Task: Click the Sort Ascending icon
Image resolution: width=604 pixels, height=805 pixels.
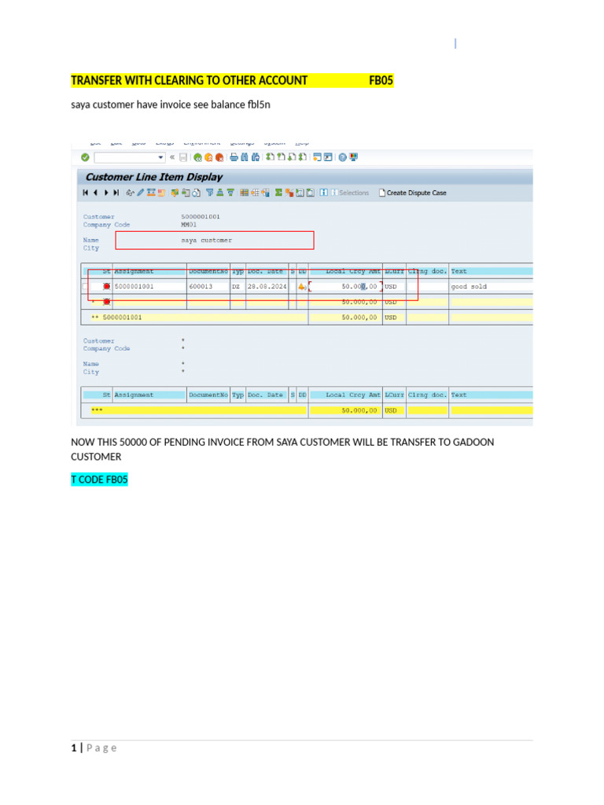Action: pos(220,193)
